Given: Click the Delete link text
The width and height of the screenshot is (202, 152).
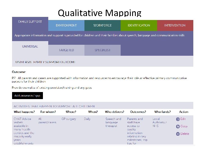Looking at the screenshot, I should coord(185,134).
